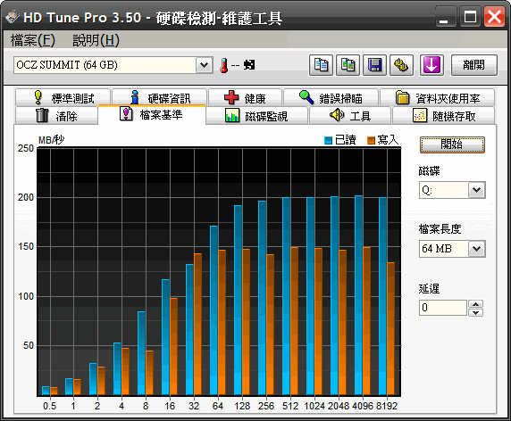Image resolution: width=511 pixels, height=421 pixels.
Task: Open the 說明(H) menu
Action: click(96, 40)
